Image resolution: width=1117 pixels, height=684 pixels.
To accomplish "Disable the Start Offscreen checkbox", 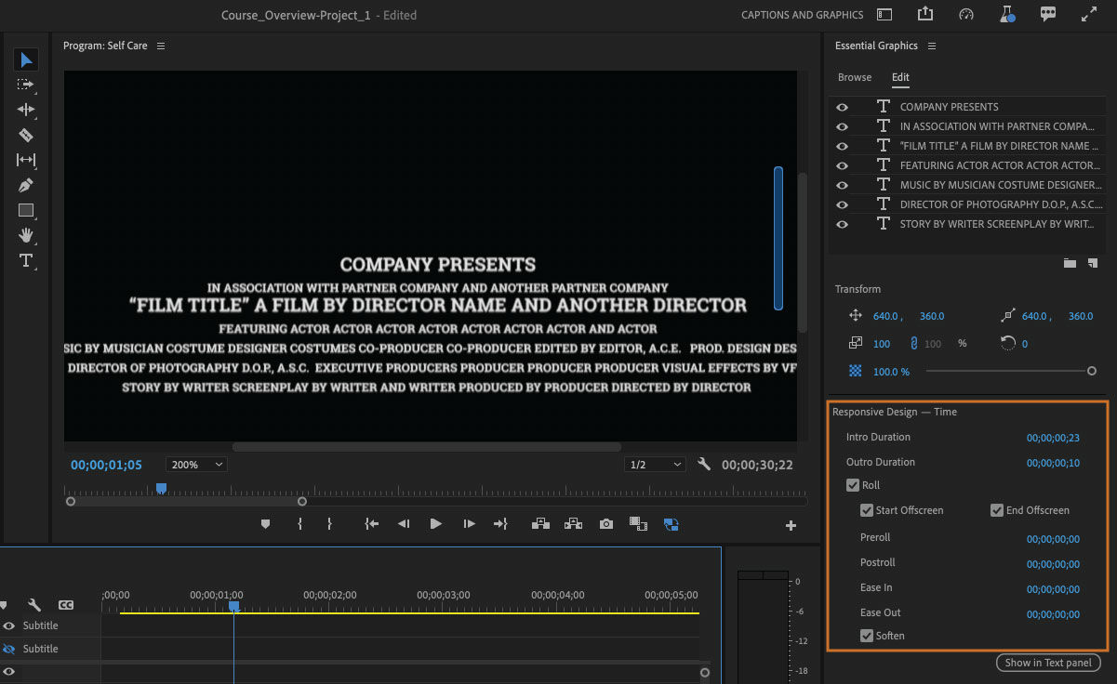I will [867, 510].
